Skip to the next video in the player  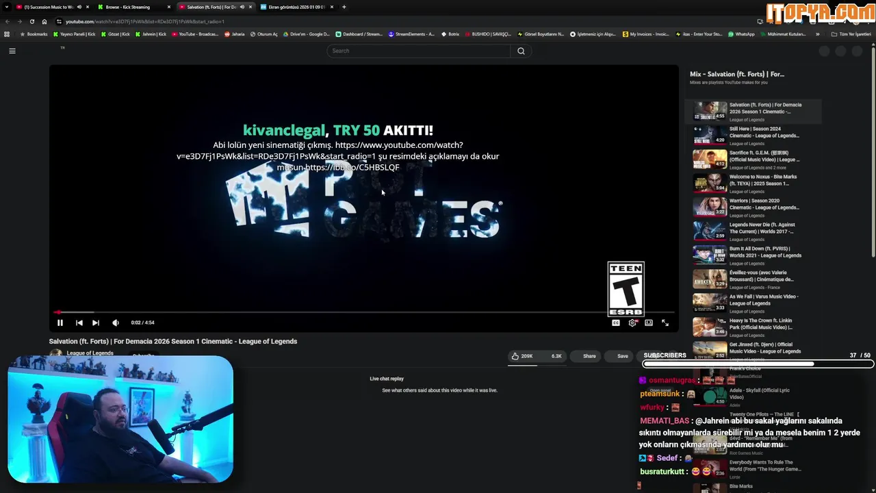(x=96, y=323)
